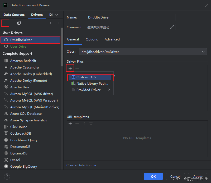Click the Exasol X icon
Screen dimensions: 211x183
[6, 160]
